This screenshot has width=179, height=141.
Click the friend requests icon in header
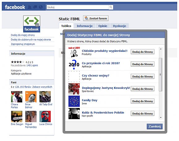30,7
